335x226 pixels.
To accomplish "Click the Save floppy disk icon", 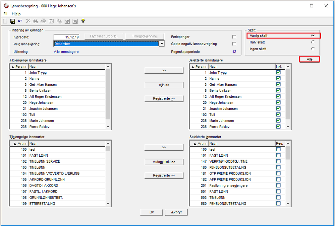I will 13,21.
